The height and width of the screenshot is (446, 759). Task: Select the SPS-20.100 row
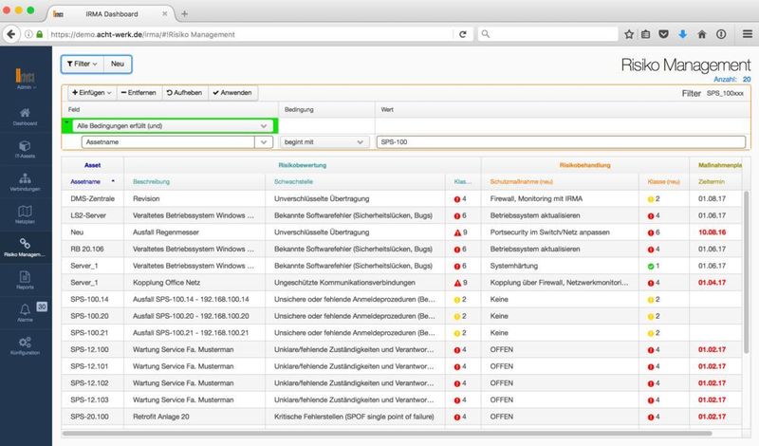(x=401, y=417)
